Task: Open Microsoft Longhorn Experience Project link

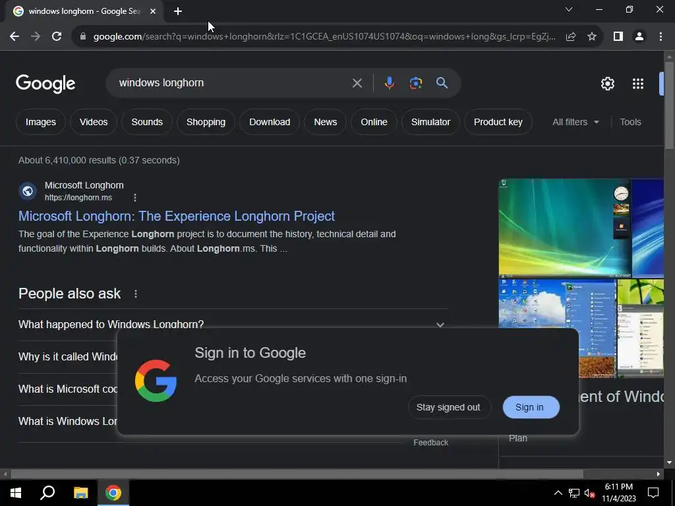Action: [x=177, y=216]
